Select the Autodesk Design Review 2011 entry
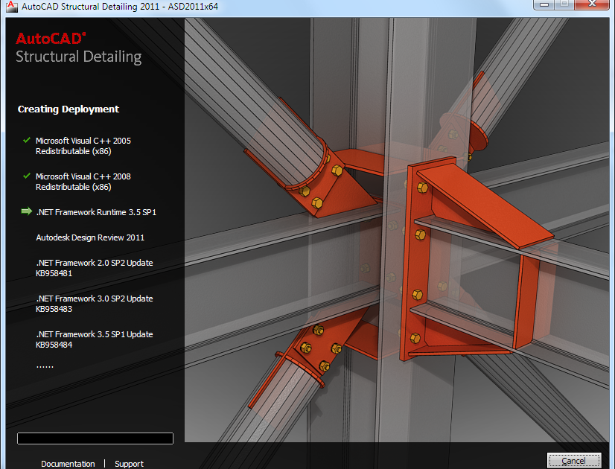 90,237
